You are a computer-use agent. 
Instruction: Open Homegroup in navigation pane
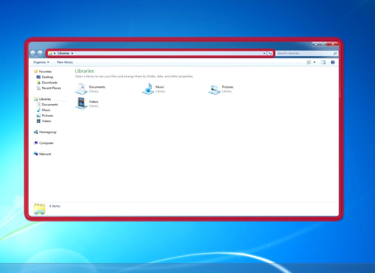click(x=48, y=132)
